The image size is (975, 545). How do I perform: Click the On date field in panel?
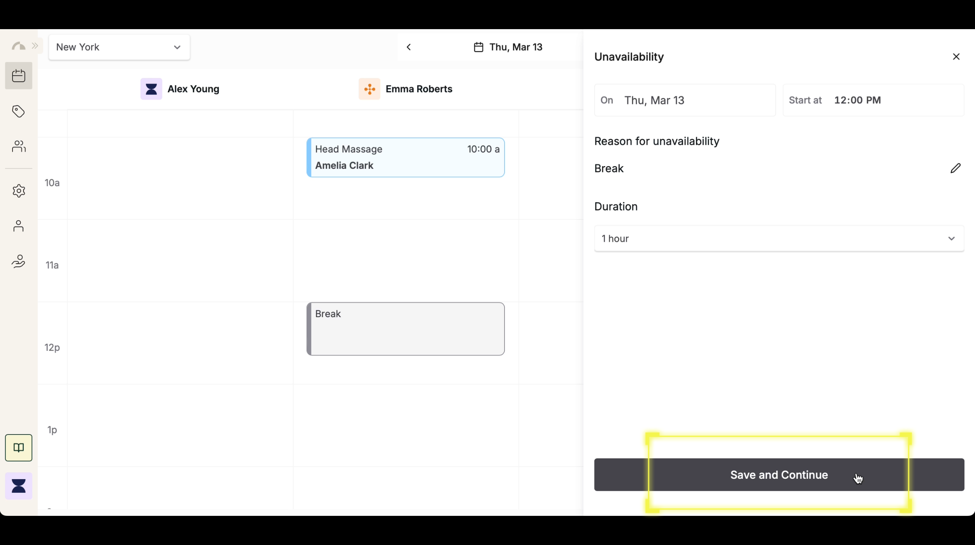[685, 100]
